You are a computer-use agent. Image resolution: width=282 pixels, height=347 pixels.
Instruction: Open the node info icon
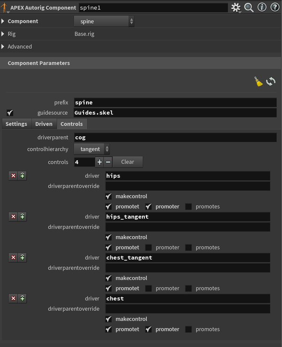[x=262, y=8]
